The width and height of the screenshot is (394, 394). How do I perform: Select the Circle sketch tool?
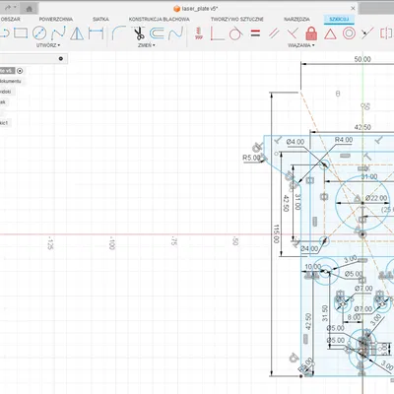click(39, 33)
